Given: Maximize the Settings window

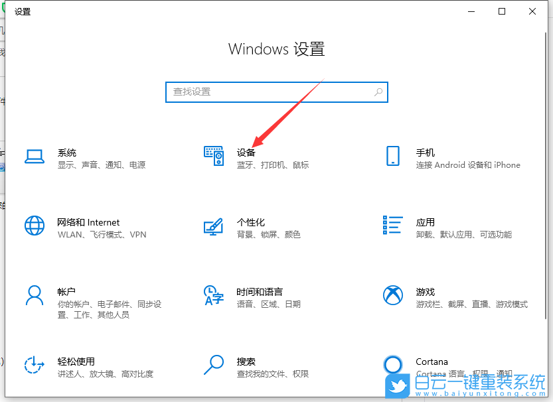Looking at the screenshot, I should 502,11.
